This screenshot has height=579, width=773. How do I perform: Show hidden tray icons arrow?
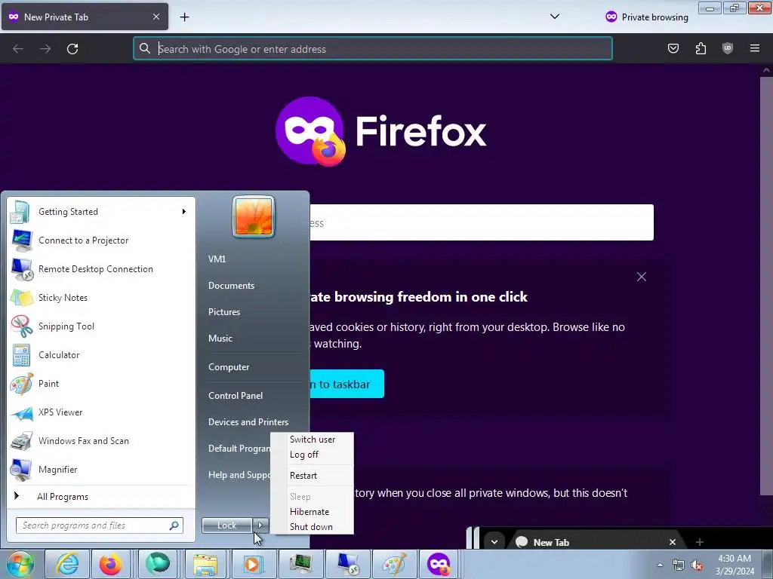pos(660,565)
